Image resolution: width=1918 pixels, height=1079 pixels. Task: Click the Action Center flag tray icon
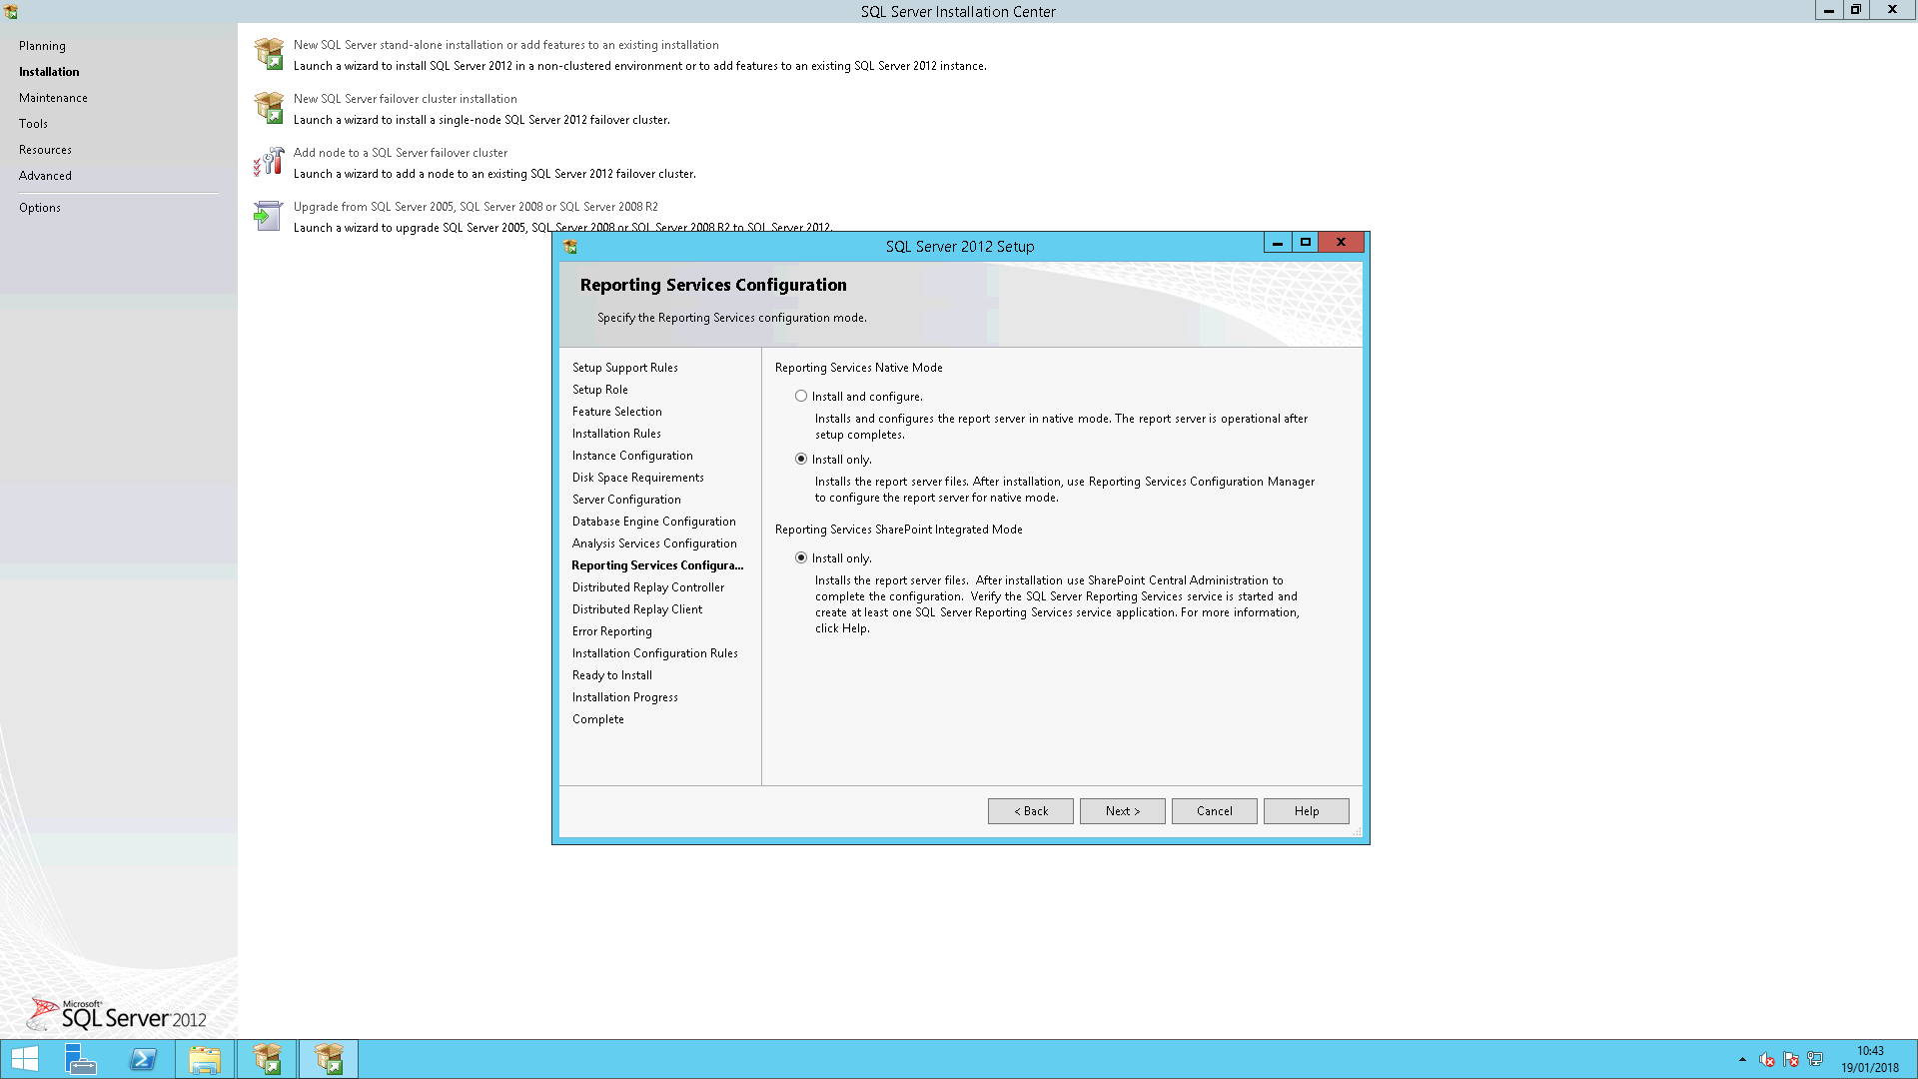[1791, 1059]
